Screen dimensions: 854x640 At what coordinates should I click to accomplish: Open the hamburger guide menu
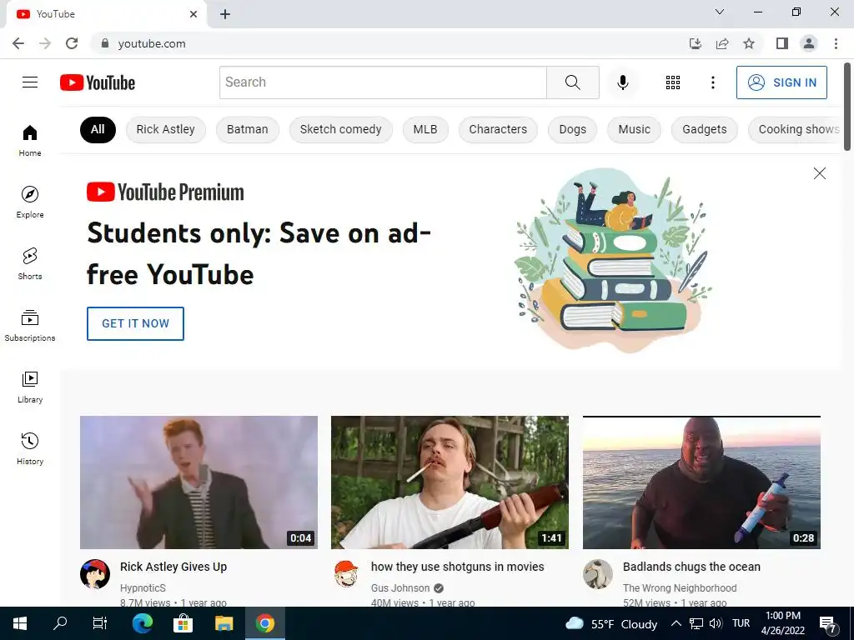coord(30,82)
